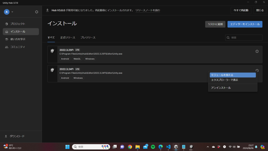Viewport: 268px width, 151px height.
Task: Open the clock showing 23:27
Action: [248, 147]
